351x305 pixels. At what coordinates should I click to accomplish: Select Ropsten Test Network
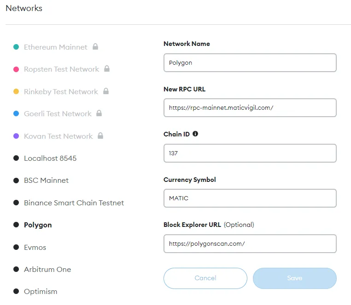point(61,69)
